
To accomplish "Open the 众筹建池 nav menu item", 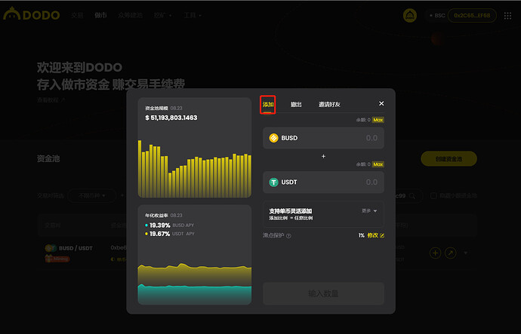I will [x=130, y=15].
